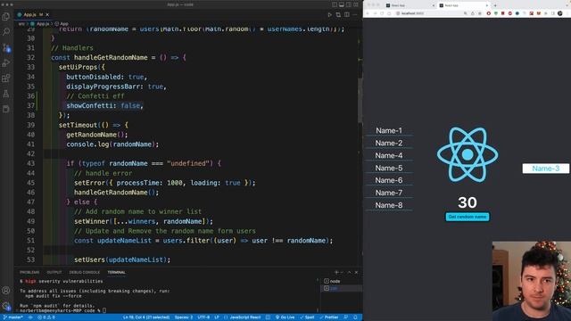Image resolution: width=571 pixels, height=321 pixels.
Task: Click Synchronize Changes icon in status bar
Action: (x=30, y=317)
